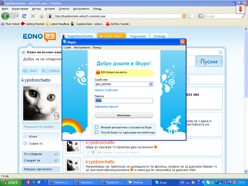Viewport: 248px width, 186px height.
Task: Click the cat profile picture
Action: pos(41,103)
